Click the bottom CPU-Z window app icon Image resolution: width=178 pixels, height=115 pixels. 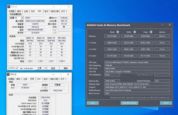pos(8,74)
